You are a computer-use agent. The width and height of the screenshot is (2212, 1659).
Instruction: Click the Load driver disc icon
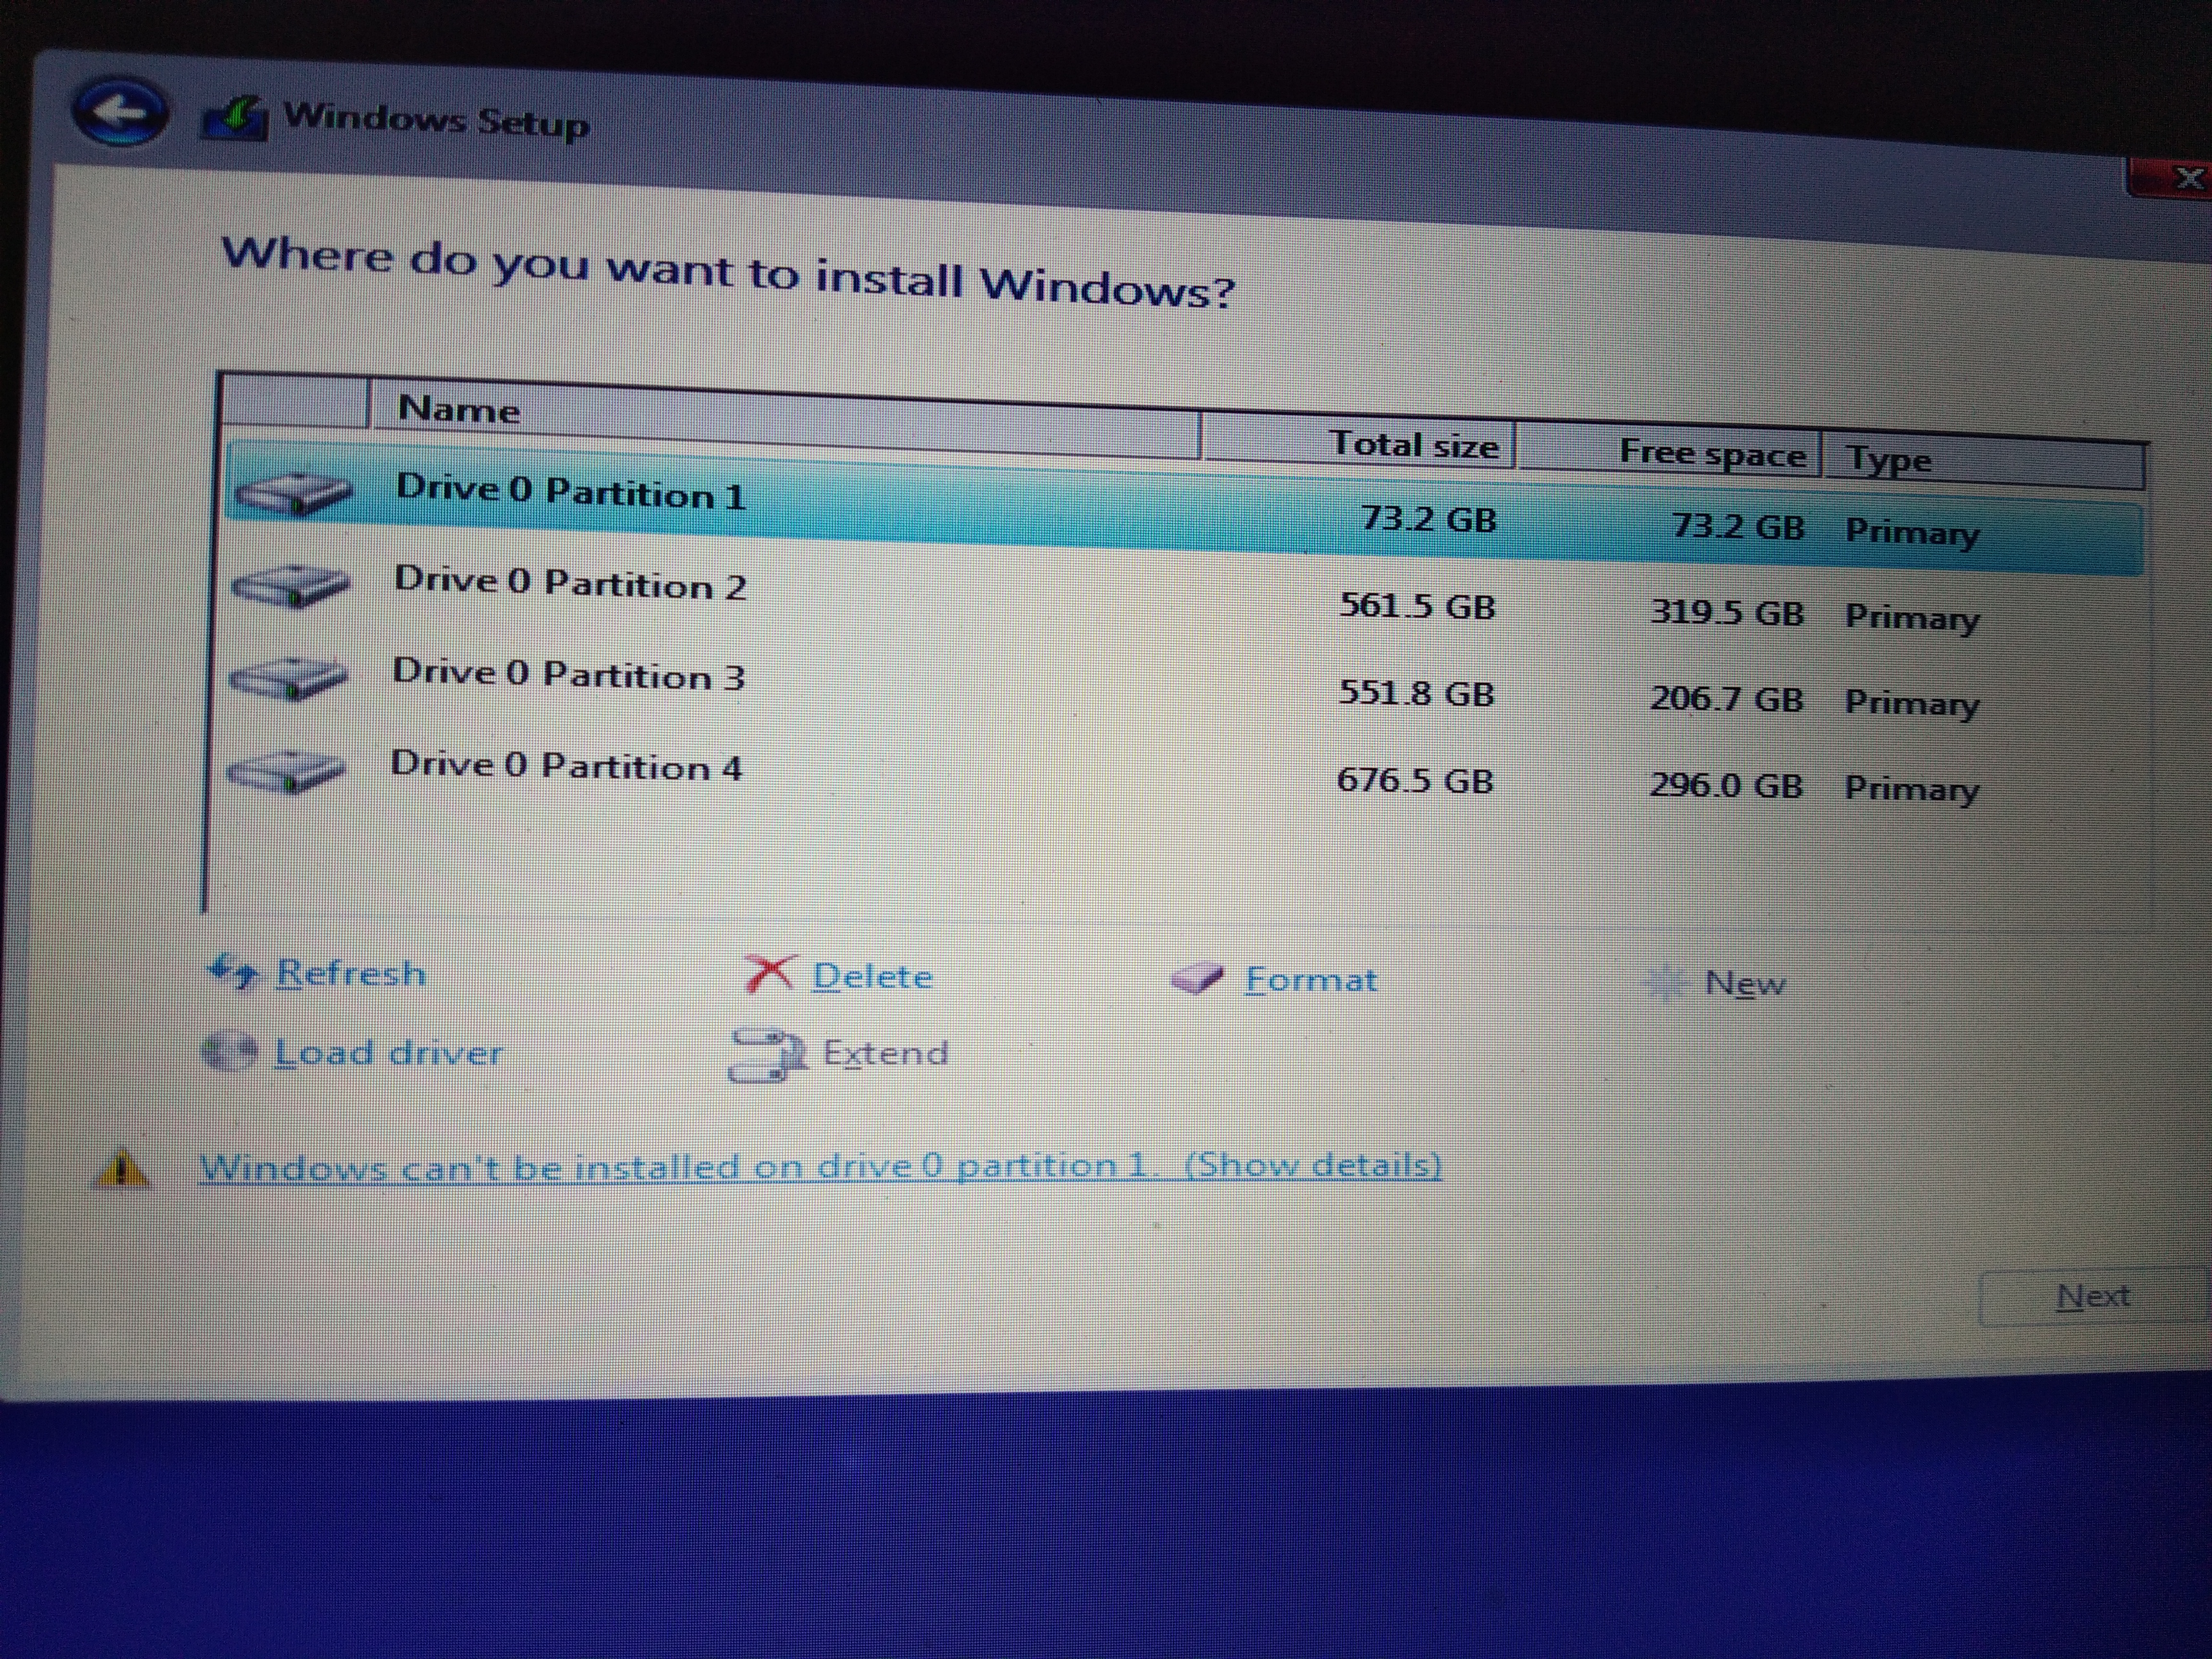230,1051
